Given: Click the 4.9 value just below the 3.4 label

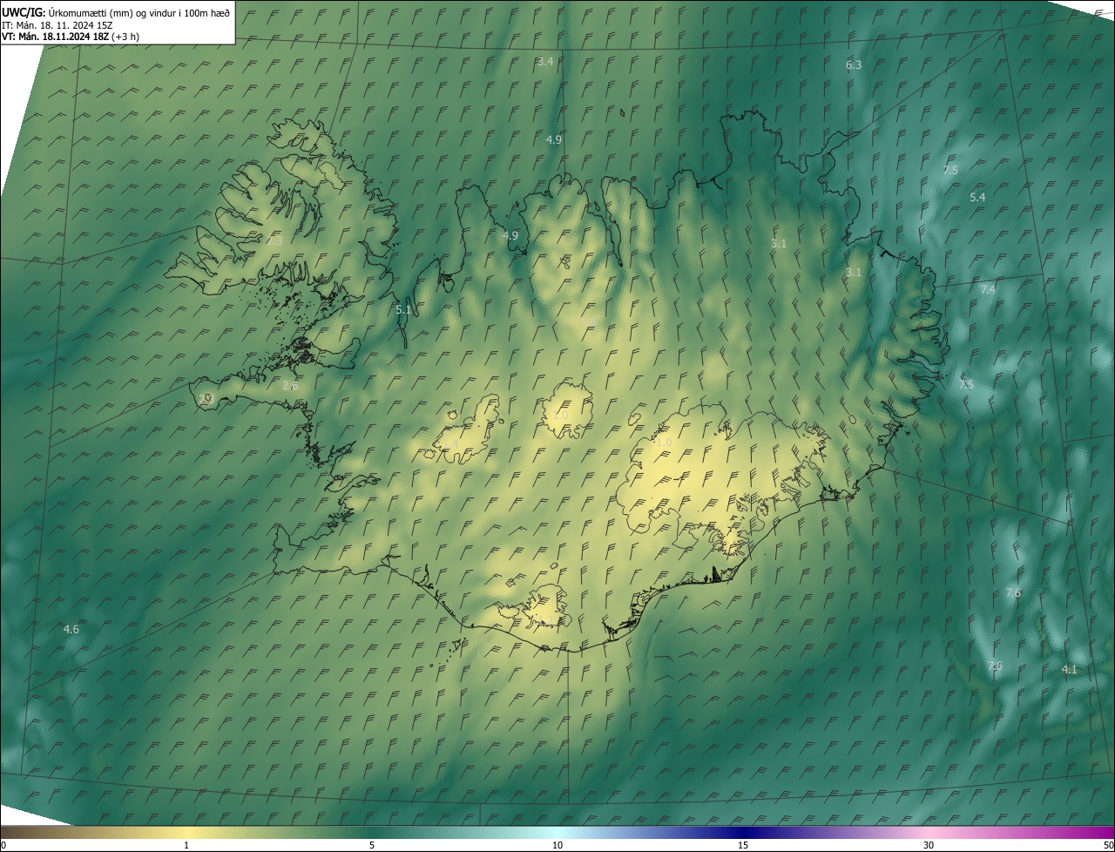Looking at the screenshot, I should (554, 140).
